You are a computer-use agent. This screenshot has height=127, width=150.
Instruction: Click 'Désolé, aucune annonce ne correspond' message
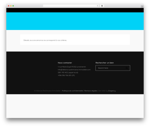[45, 40]
